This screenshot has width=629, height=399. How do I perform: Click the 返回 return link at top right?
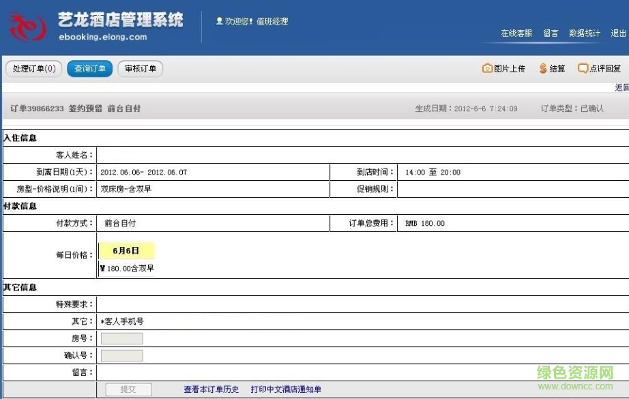(x=621, y=87)
